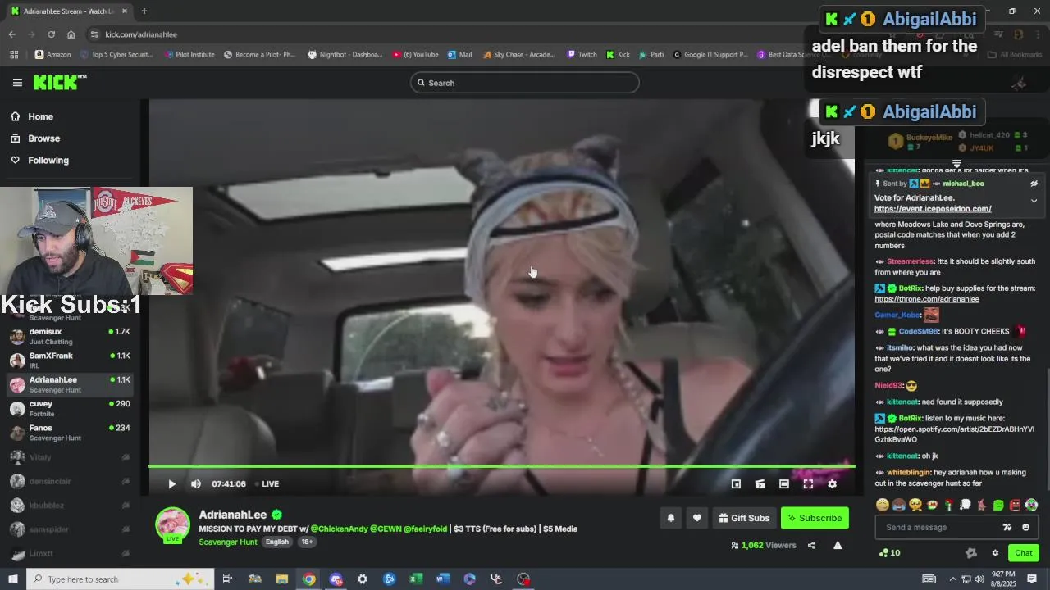Open the throne.com/adrianahlee link

[x=927, y=299]
